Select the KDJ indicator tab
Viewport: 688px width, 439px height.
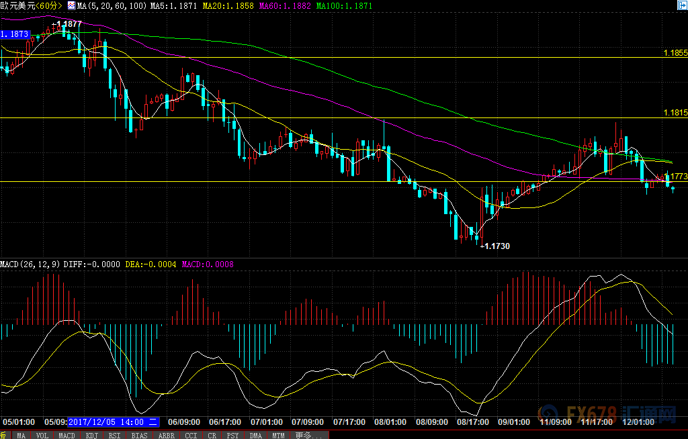[x=91, y=435]
